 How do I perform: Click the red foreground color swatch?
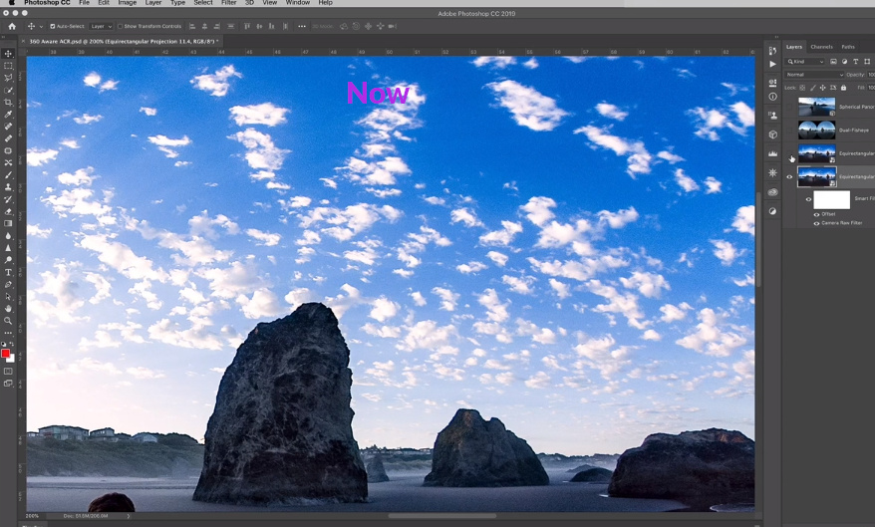click(6, 354)
